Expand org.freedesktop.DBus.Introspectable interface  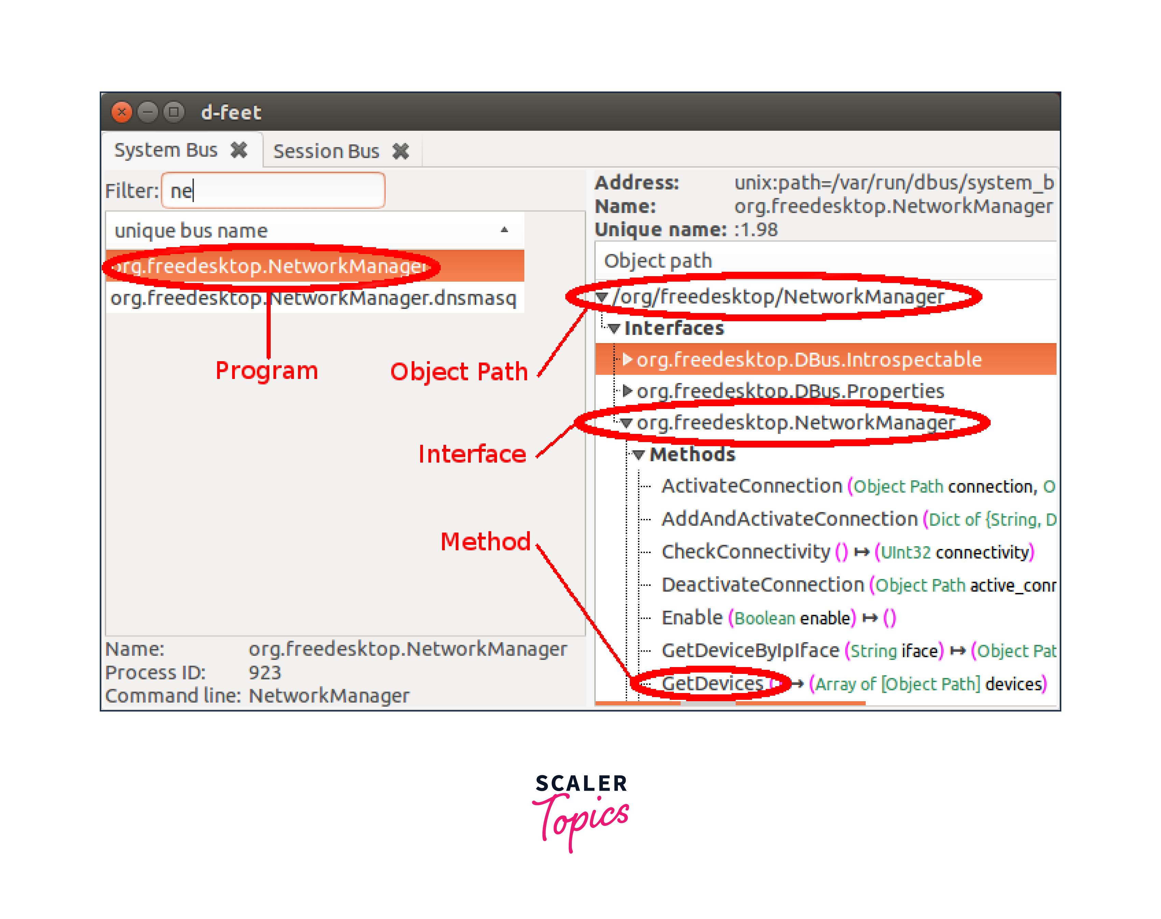(x=627, y=359)
